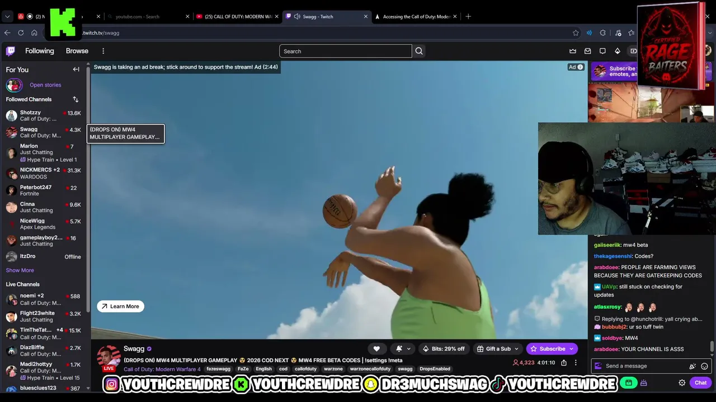Open TimTheTatman channel in Live Channels
The image size is (716, 402).
tap(44, 333)
